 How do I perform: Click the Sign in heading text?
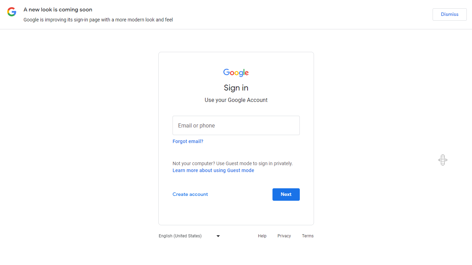(x=236, y=88)
